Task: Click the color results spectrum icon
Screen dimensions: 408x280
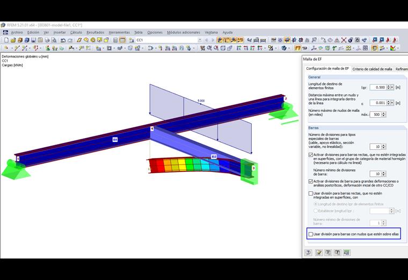Action: coord(393,48)
